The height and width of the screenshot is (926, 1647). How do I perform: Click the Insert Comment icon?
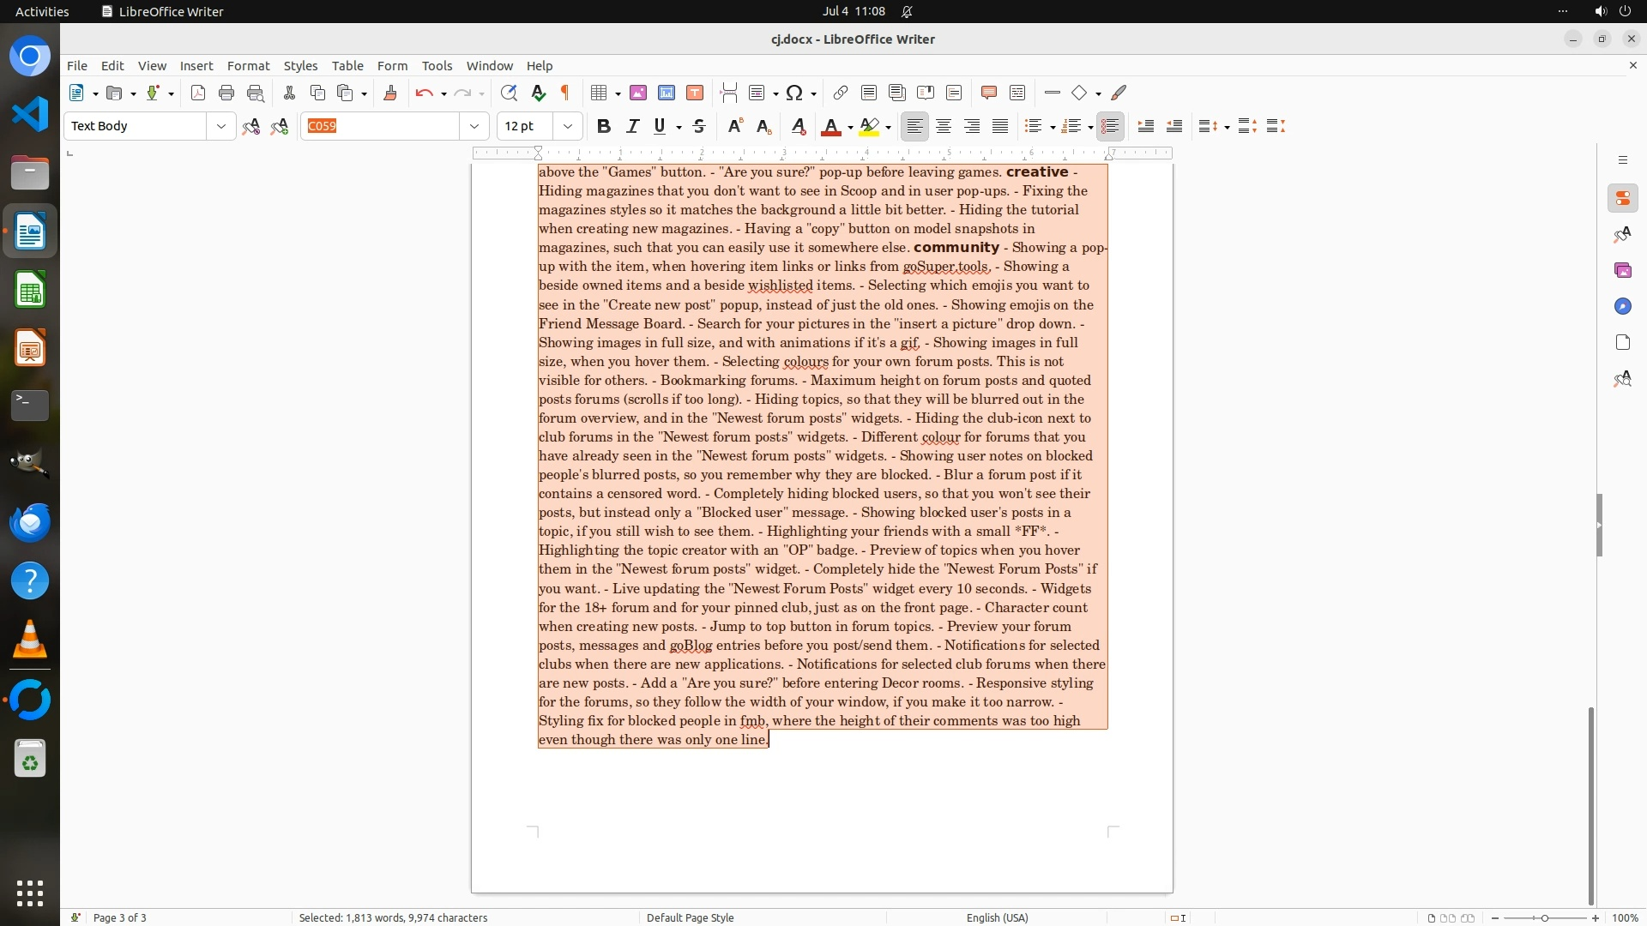click(989, 93)
